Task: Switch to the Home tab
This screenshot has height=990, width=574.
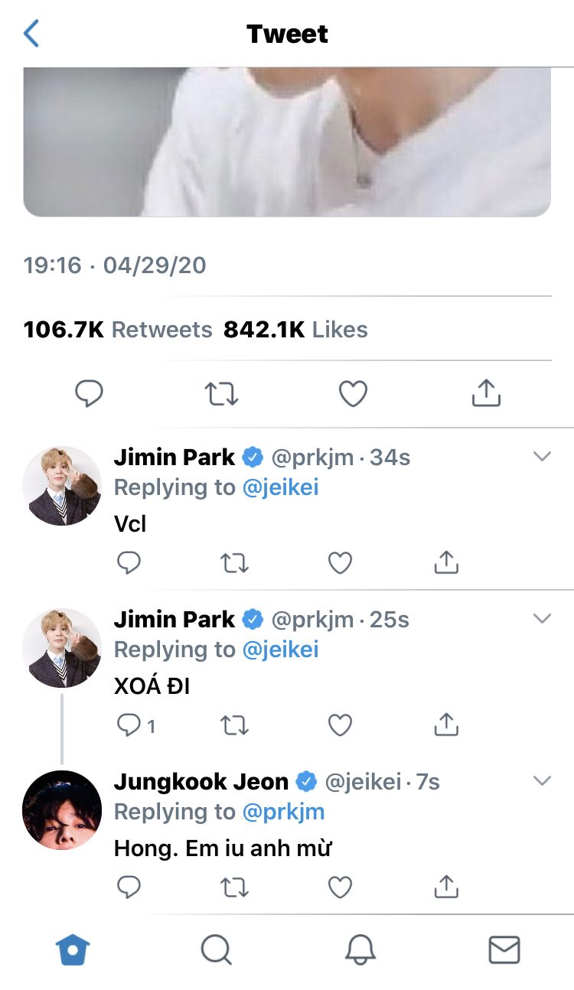Action: 73,950
